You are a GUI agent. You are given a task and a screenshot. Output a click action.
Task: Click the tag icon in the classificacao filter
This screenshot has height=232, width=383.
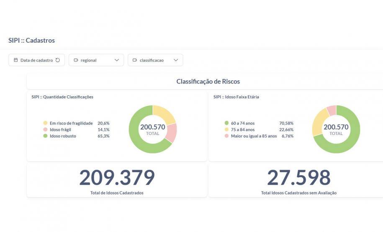[135, 60]
